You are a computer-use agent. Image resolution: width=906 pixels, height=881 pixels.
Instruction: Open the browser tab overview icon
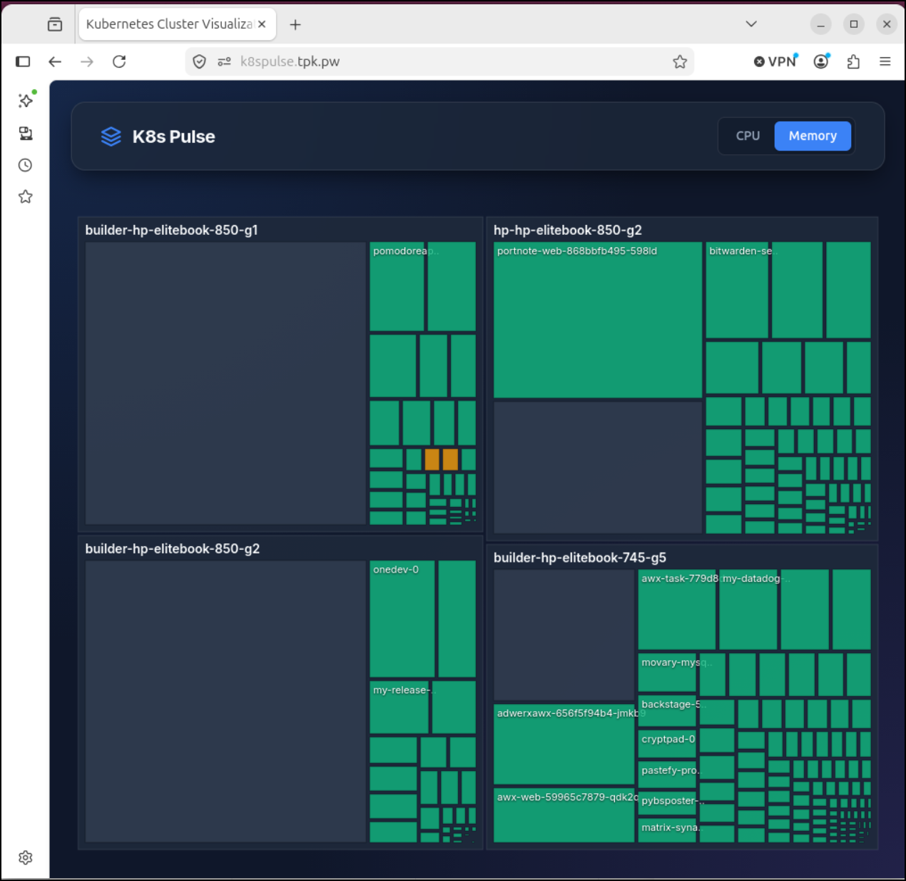[55, 24]
